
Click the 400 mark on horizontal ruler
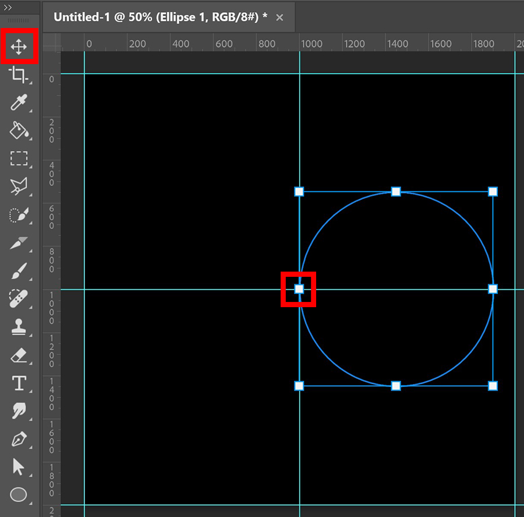coord(181,44)
